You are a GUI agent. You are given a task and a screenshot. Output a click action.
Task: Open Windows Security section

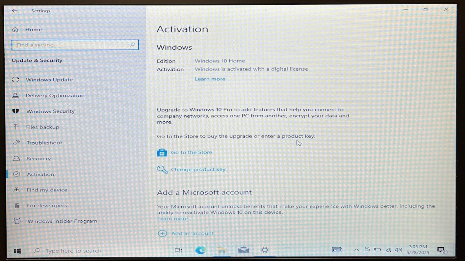50,111
